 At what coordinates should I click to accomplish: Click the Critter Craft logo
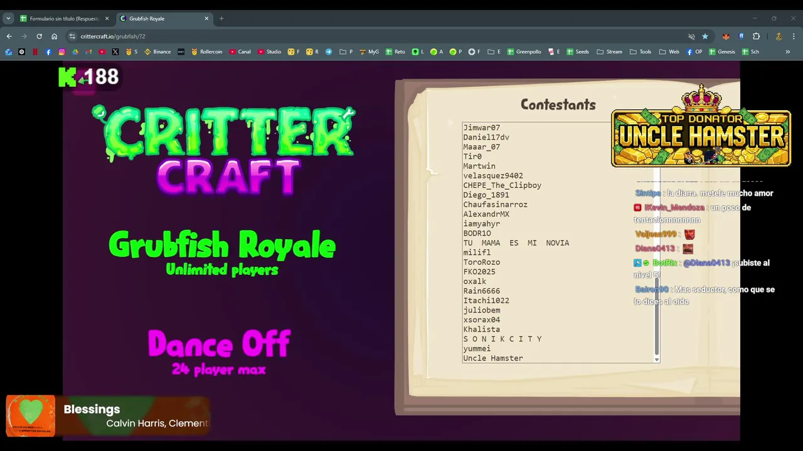[224, 150]
